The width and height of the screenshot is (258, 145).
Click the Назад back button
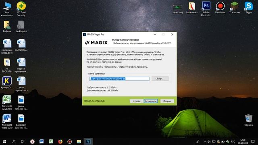[x=136, y=101]
